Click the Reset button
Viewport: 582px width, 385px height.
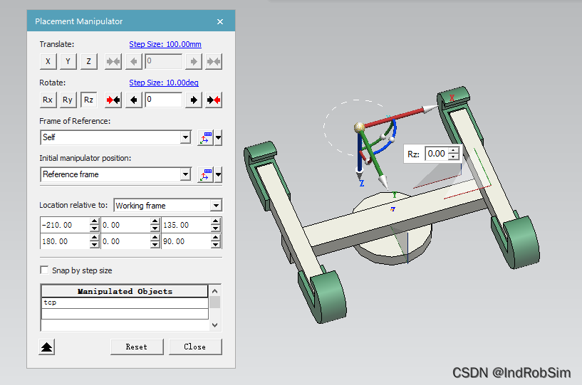(x=137, y=347)
